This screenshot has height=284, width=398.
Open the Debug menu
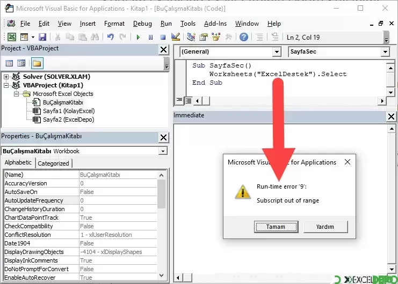(142, 24)
